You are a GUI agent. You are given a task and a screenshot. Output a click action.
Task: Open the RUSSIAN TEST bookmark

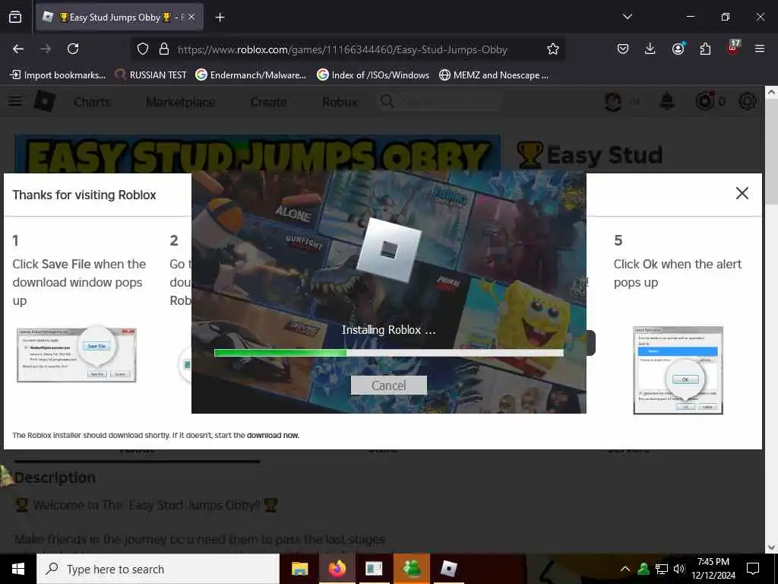151,75
